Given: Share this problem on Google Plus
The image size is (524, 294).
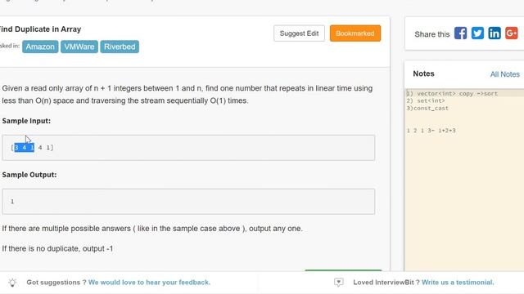Looking at the screenshot, I should coord(511,33).
